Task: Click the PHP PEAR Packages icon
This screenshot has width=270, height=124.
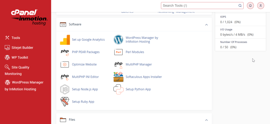Action: (x=65, y=52)
